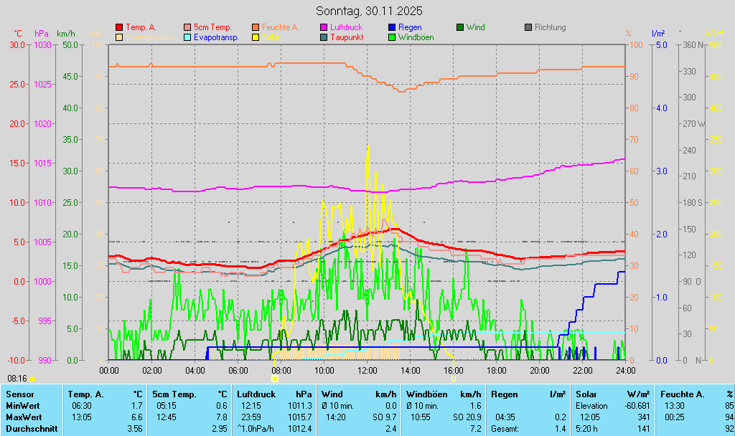Select the blue Regen legend square
This screenshot has width=735, height=436.
pyautogui.click(x=392, y=27)
